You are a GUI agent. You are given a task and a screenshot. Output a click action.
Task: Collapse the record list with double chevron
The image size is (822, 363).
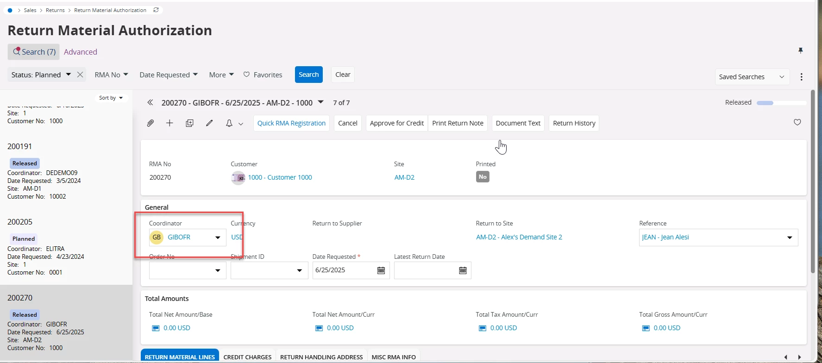[150, 102]
